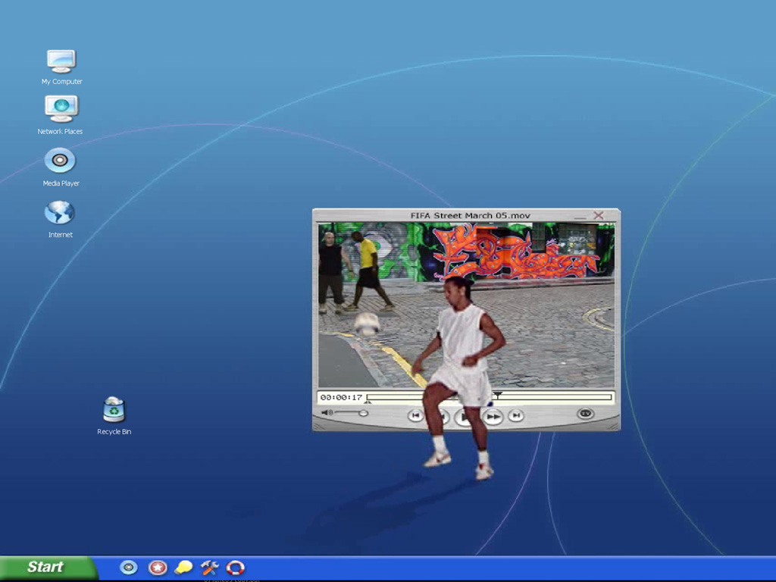Skip to the start of the movie
Viewport: 776px width, 582px height.
(x=415, y=416)
